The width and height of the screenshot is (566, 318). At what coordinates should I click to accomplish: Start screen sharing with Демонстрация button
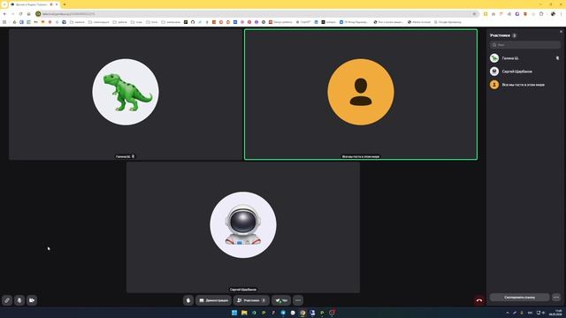click(214, 300)
